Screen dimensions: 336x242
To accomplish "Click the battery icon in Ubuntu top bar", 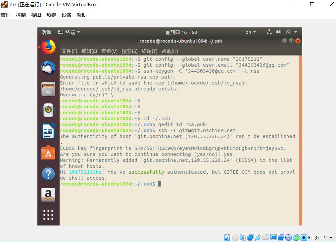I will pos(288,32).
